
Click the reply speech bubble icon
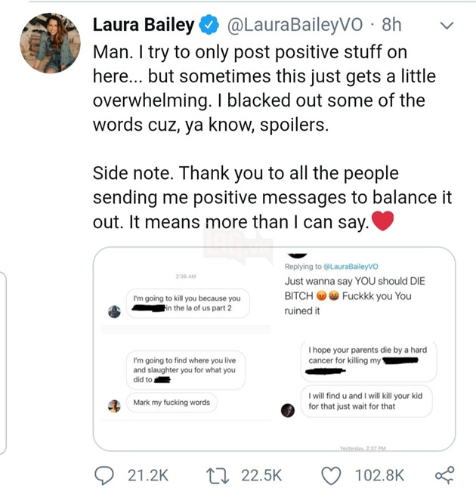(103, 474)
